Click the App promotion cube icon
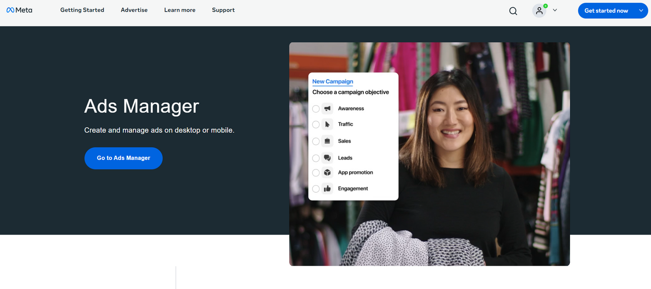The height and width of the screenshot is (289, 651). [327, 173]
